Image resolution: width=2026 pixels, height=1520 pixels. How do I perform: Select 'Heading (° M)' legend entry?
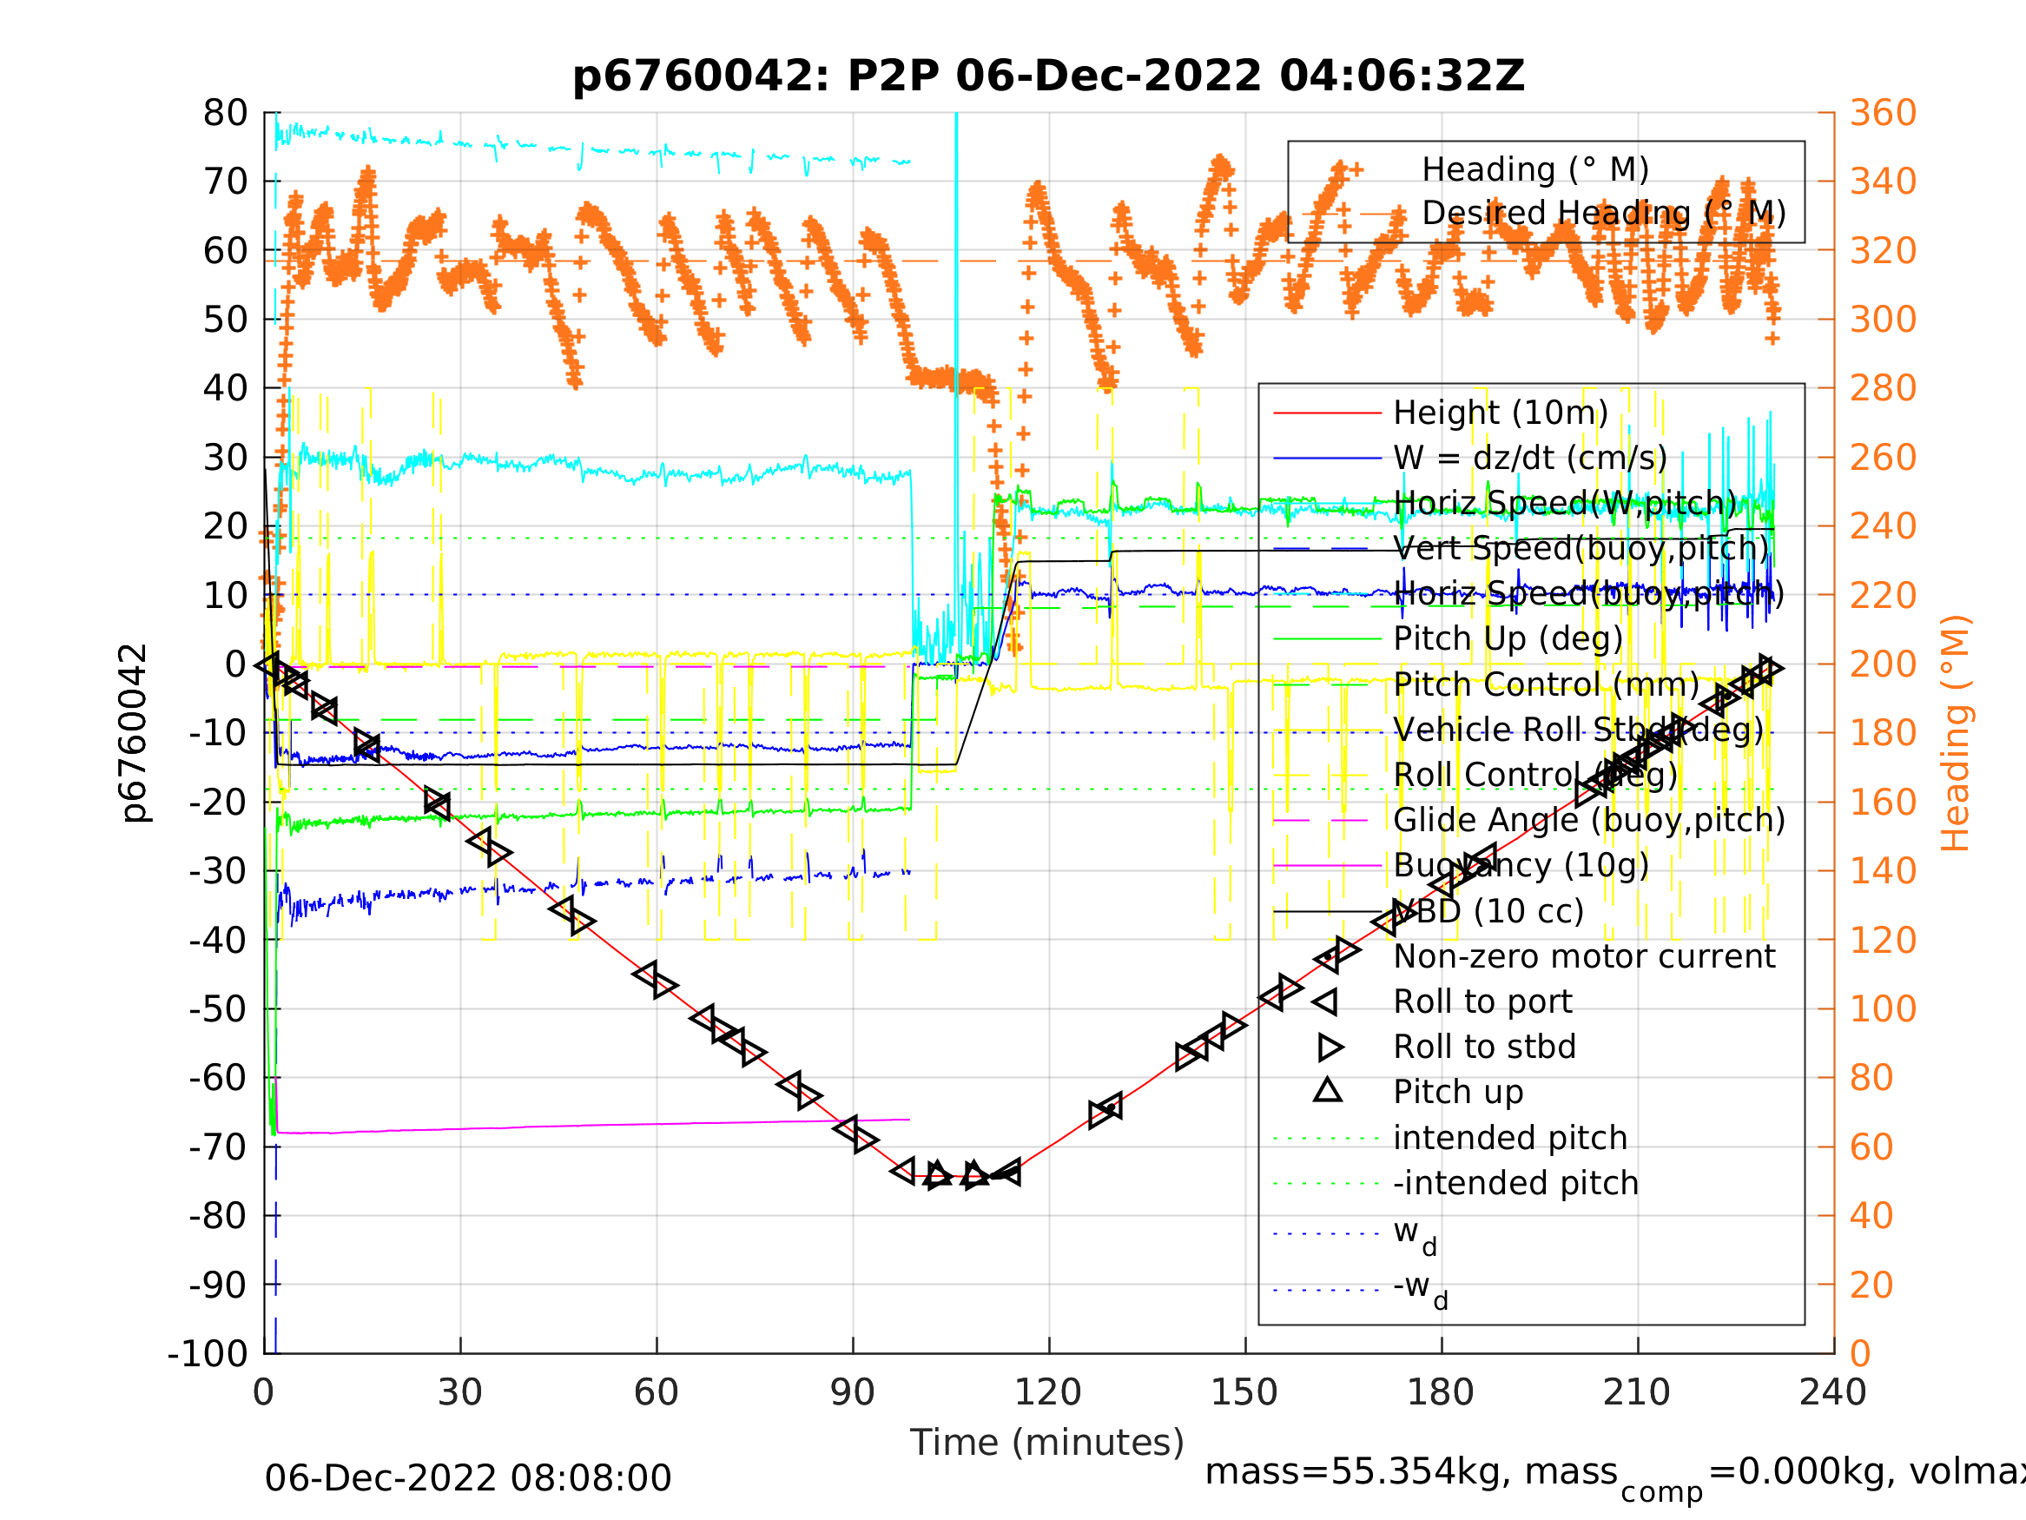point(1535,169)
